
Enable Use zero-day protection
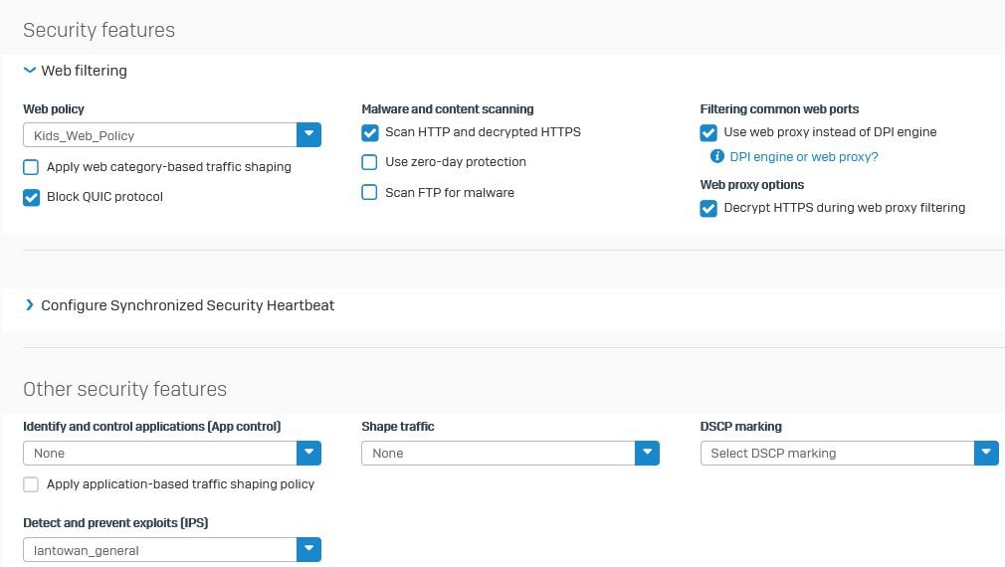369,162
